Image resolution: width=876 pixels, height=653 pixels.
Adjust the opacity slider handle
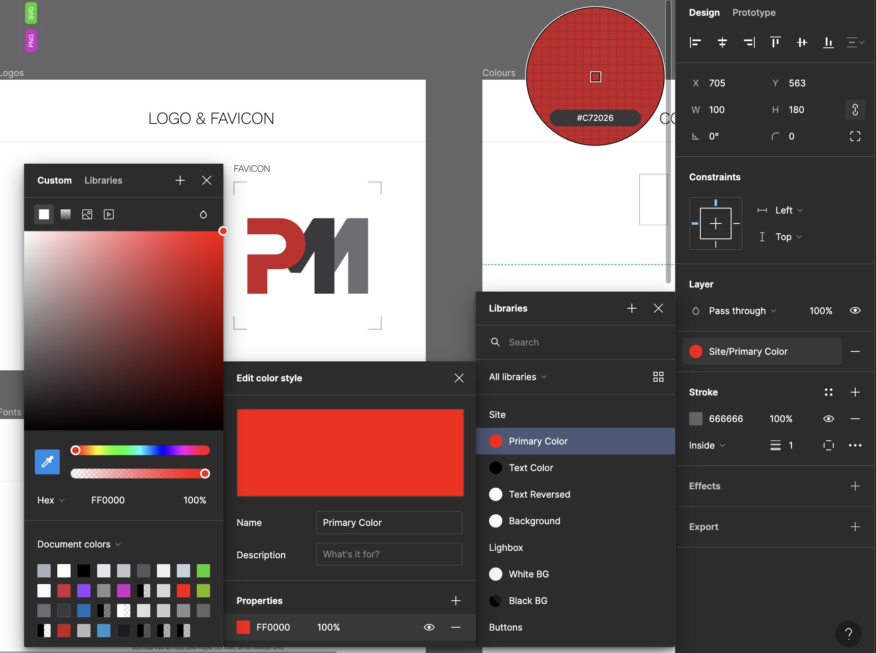click(x=205, y=474)
